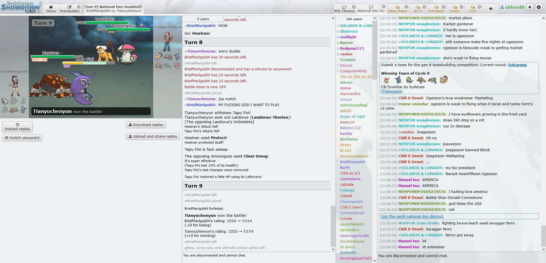This screenshot has width=546, height=263.
Task: Select Landorus icon under trainer Tianyuchenyun
Action: [x=159, y=56]
